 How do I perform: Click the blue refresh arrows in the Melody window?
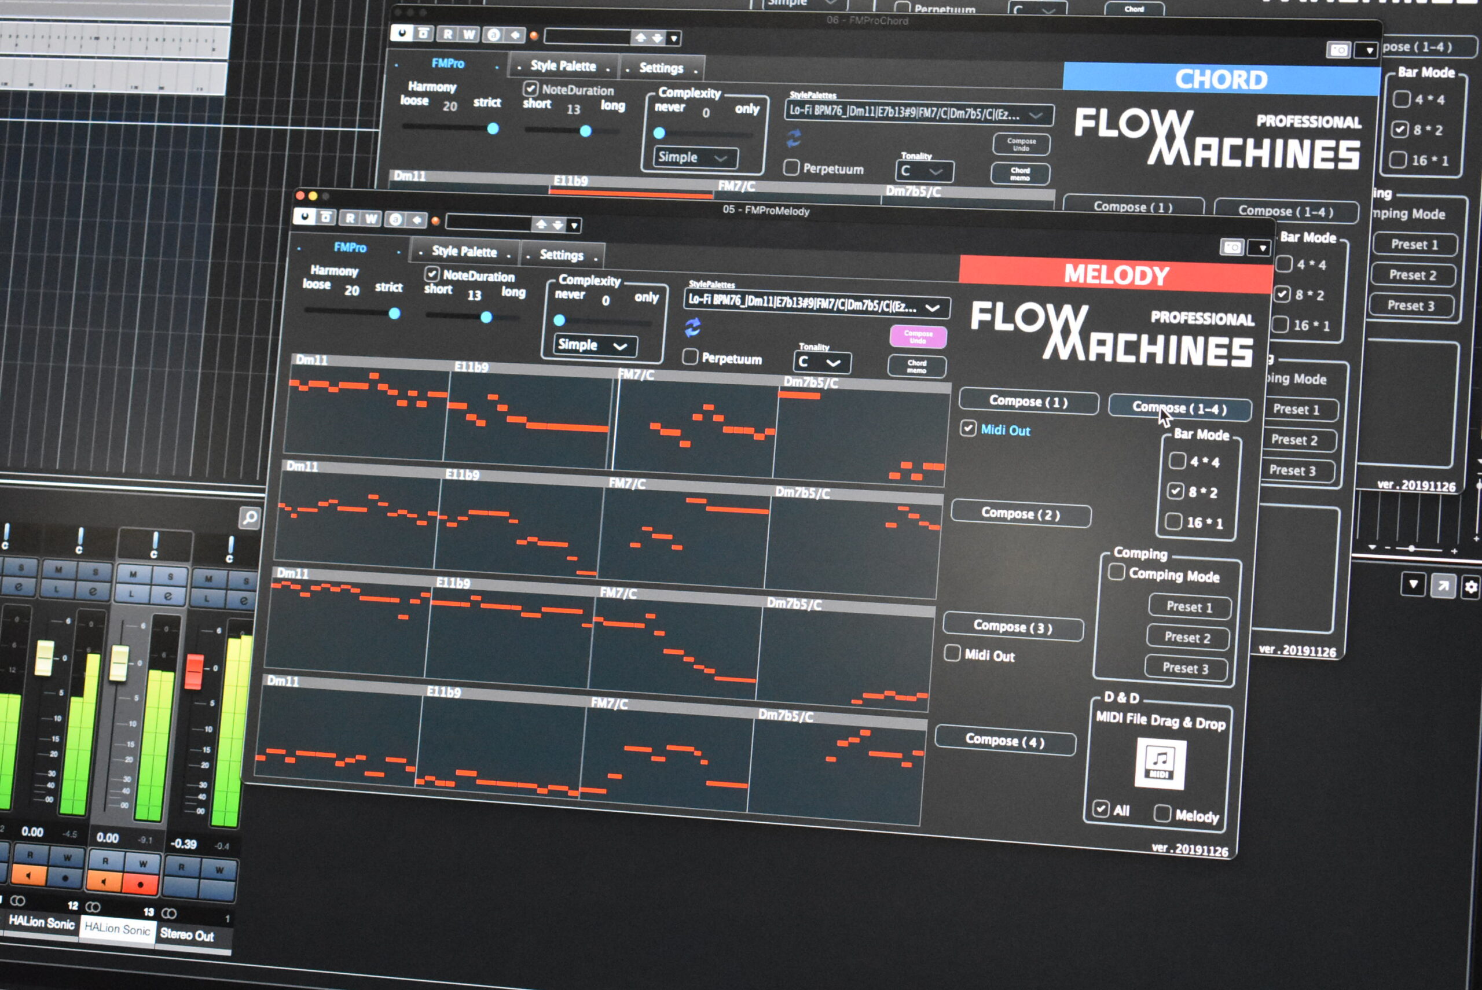692,327
